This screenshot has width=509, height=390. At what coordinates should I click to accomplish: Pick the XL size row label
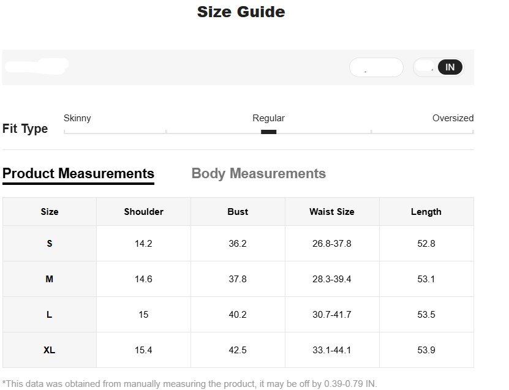click(50, 350)
